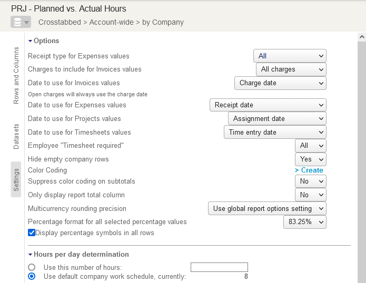Open Only display report total column dropdown
This screenshot has height=283, width=366.
point(310,195)
